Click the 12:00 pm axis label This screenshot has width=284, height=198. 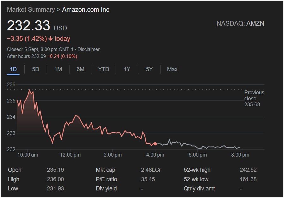70,155
